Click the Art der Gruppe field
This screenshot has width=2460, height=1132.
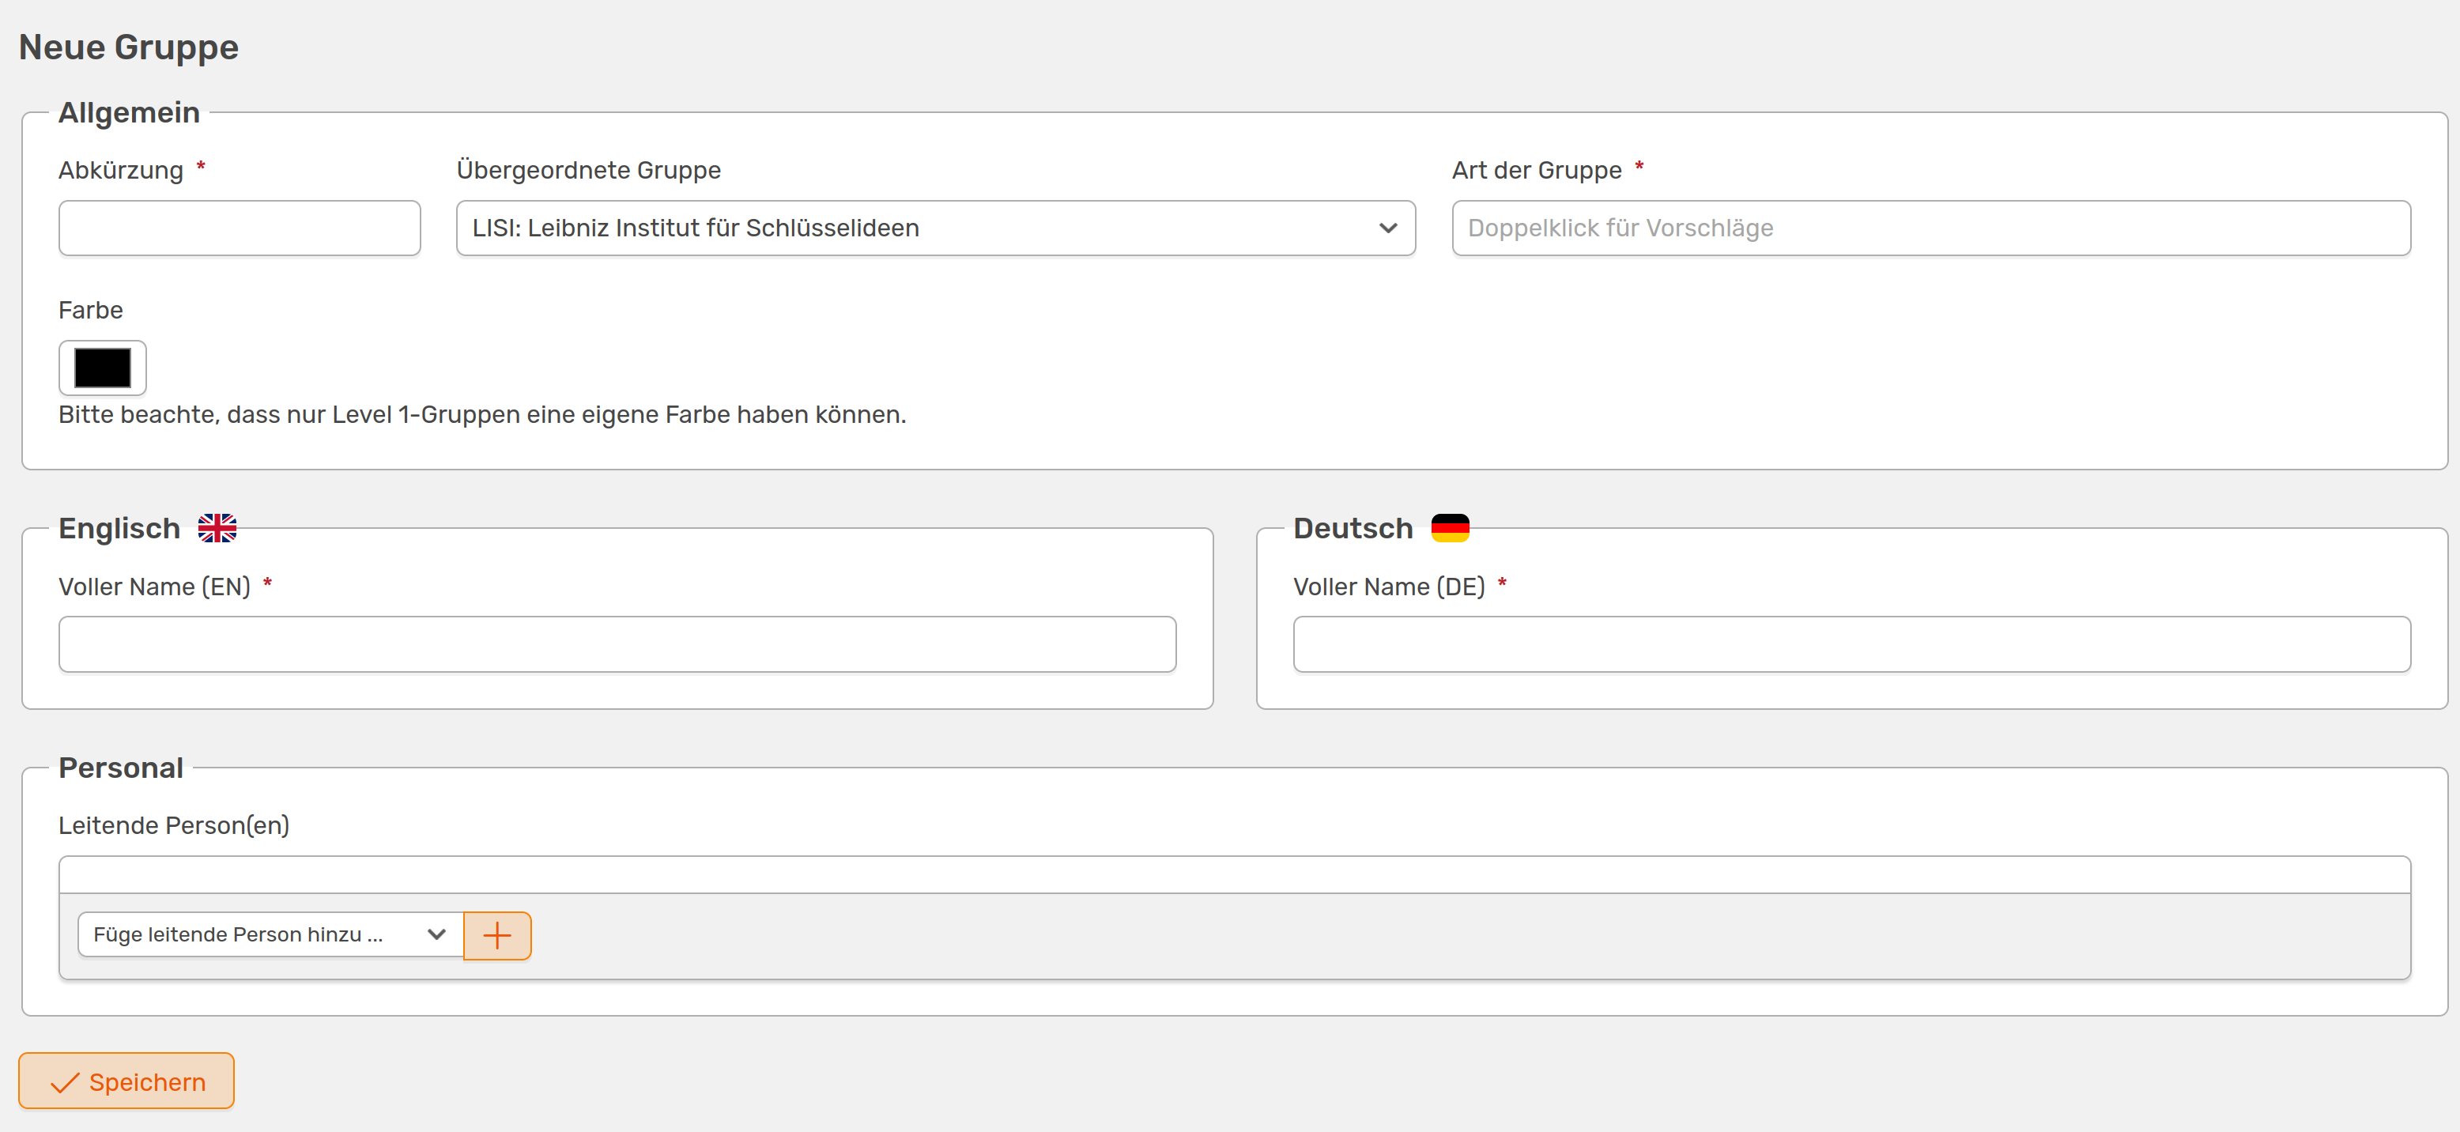pyautogui.click(x=1930, y=228)
